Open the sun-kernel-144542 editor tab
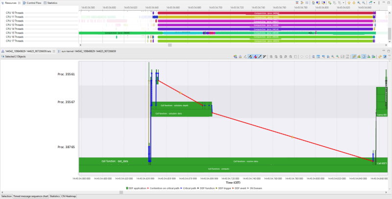 [x=87, y=51]
